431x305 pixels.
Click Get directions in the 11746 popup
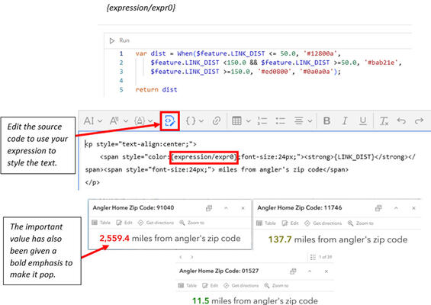point(323,223)
